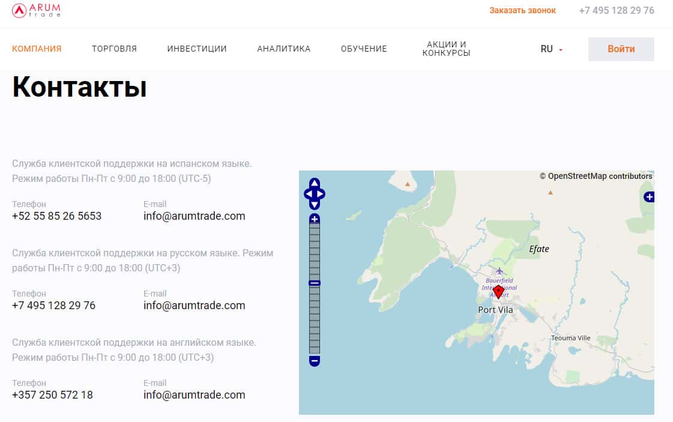This screenshot has width=673, height=422.
Task: Open the АКЦИИ И КОНКУРСЫ menu
Action: [447, 49]
